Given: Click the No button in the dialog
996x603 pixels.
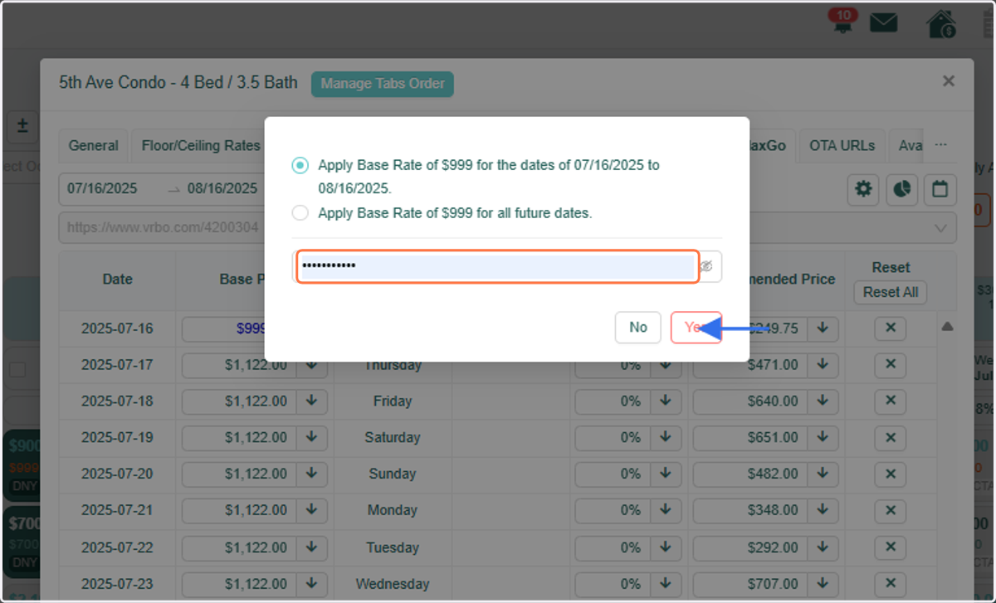Looking at the screenshot, I should point(637,328).
